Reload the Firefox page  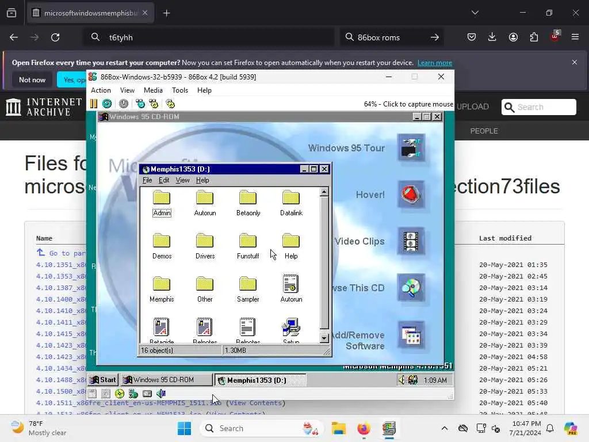55,37
